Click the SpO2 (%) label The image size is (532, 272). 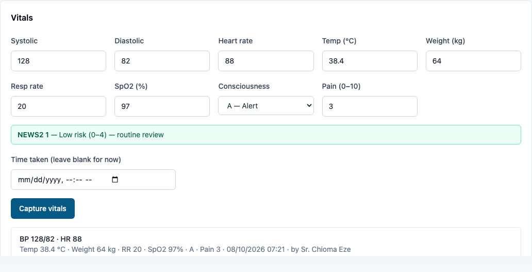tap(131, 86)
